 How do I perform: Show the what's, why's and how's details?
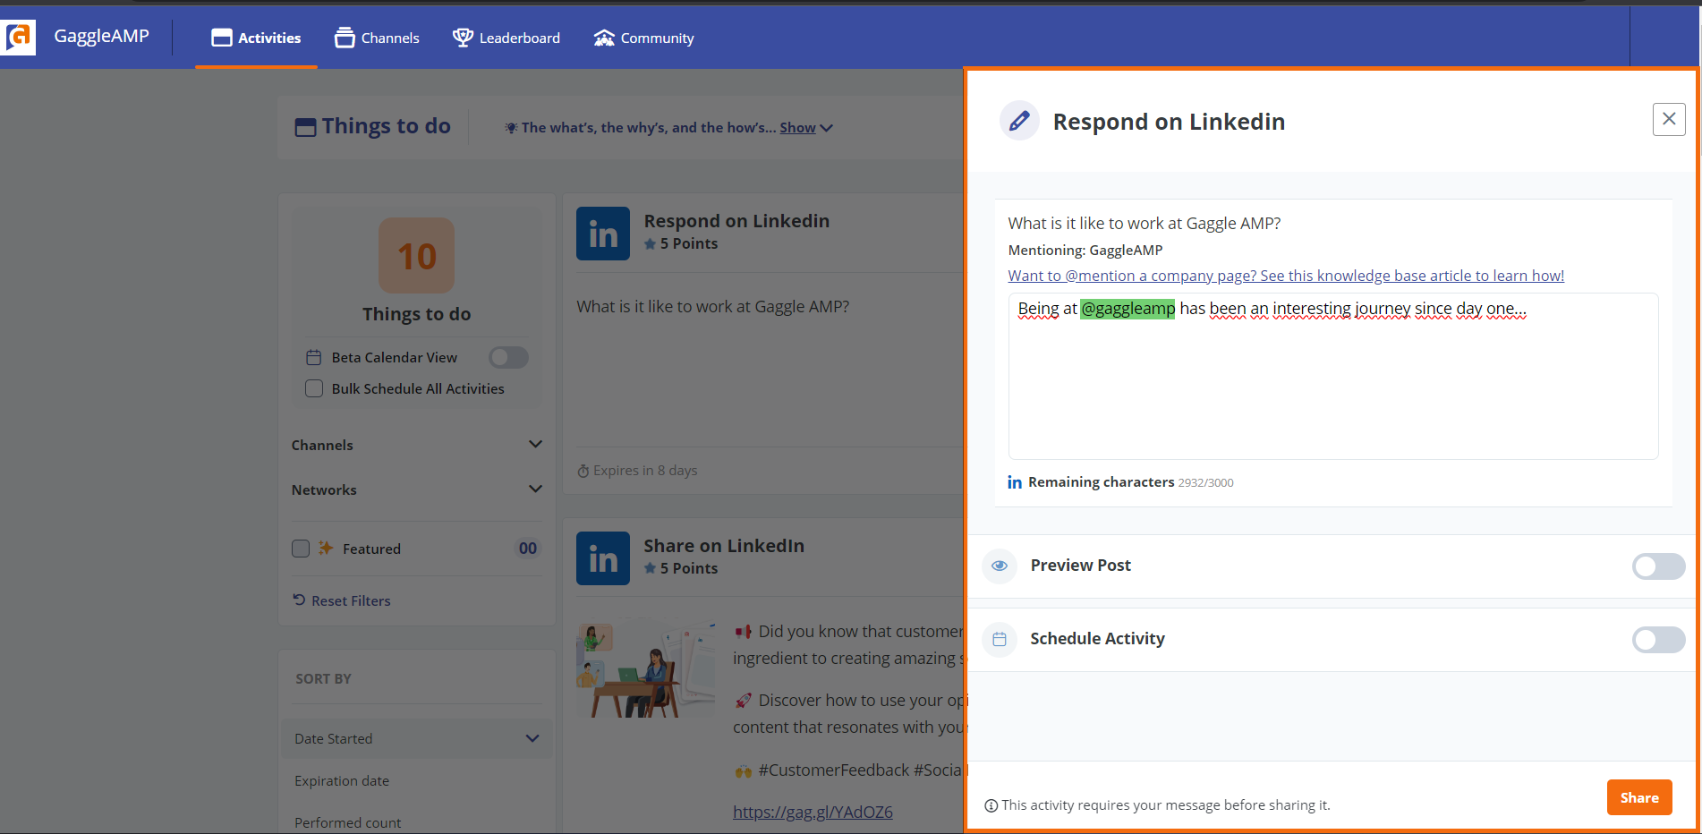click(805, 128)
